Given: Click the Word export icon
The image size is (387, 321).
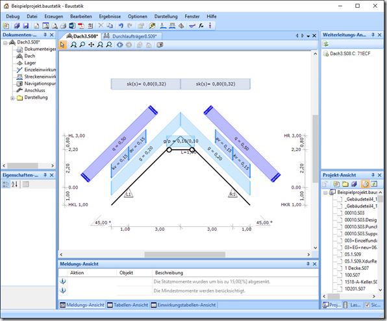Looking at the screenshot, I should point(72,26).
